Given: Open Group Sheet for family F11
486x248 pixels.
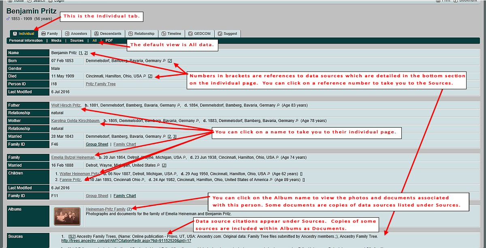Looking at the screenshot, I should tap(97, 196).
